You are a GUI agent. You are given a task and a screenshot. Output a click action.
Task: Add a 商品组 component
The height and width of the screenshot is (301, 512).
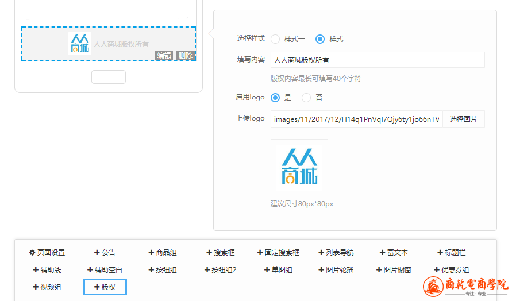point(163,253)
